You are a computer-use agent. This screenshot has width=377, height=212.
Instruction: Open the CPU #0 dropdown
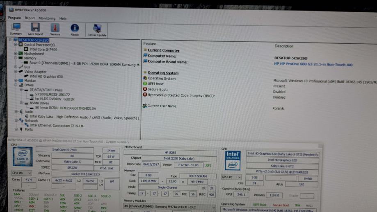point(22,173)
